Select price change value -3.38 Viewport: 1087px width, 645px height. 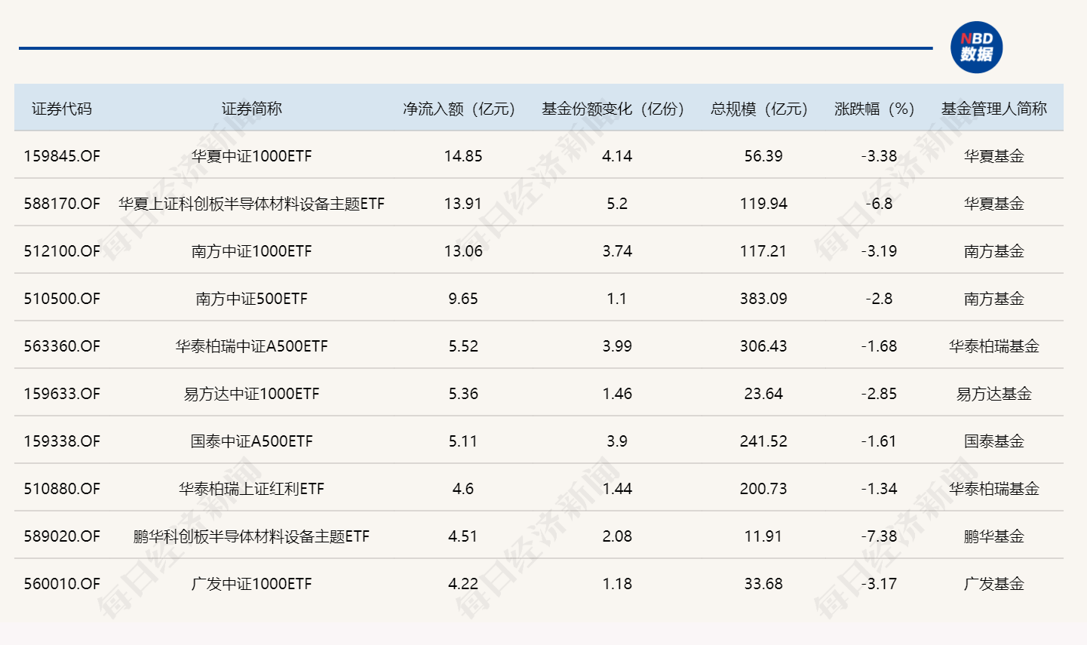pos(879,156)
